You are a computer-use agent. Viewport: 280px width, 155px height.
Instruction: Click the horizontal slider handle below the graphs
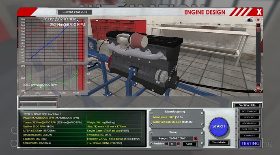pos(38,104)
